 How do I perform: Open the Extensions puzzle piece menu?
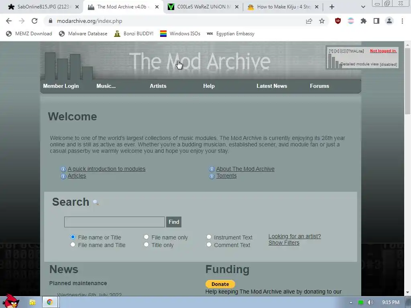click(364, 21)
